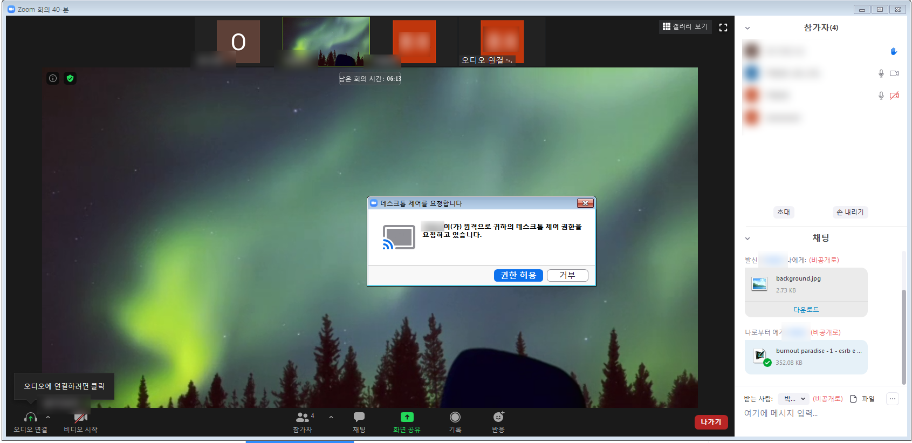Click the chat message input field
This screenshot has width=912, height=443.
tap(820, 413)
